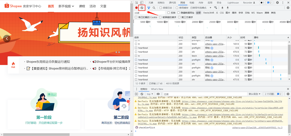Click the blue issues badge showing 2
Image resolution: width=291 pixels, height=136 pixels.
point(269,3)
